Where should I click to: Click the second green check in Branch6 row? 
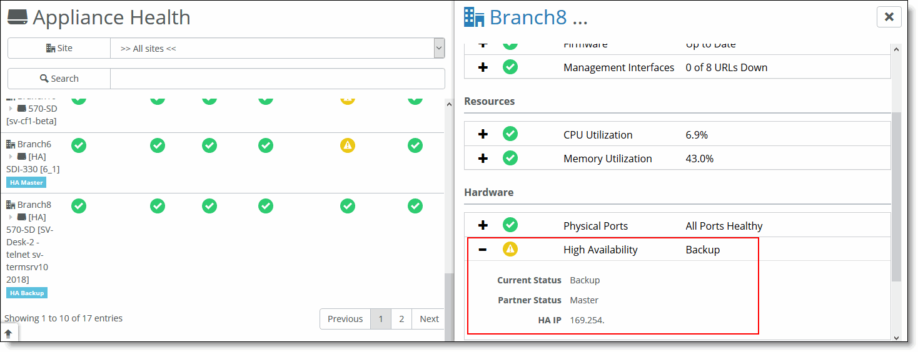point(158,145)
